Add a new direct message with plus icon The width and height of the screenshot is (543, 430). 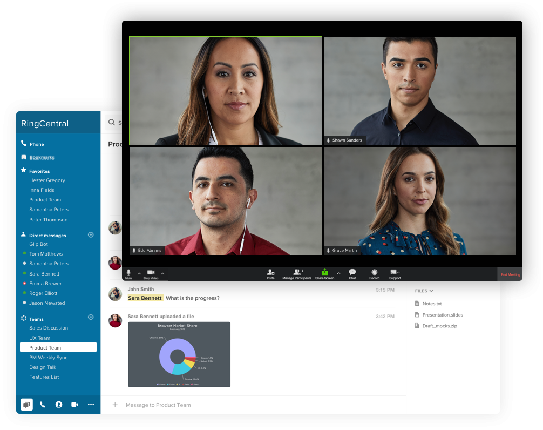(x=91, y=235)
